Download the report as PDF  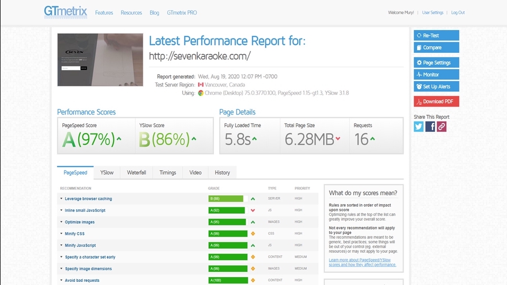[436, 101]
